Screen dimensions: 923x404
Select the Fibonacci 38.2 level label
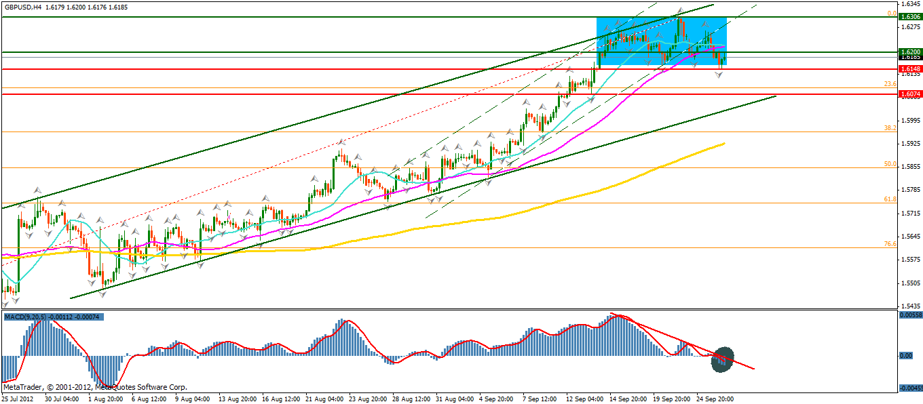coord(890,127)
